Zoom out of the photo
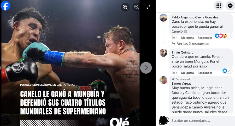 [x=136, y=7]
